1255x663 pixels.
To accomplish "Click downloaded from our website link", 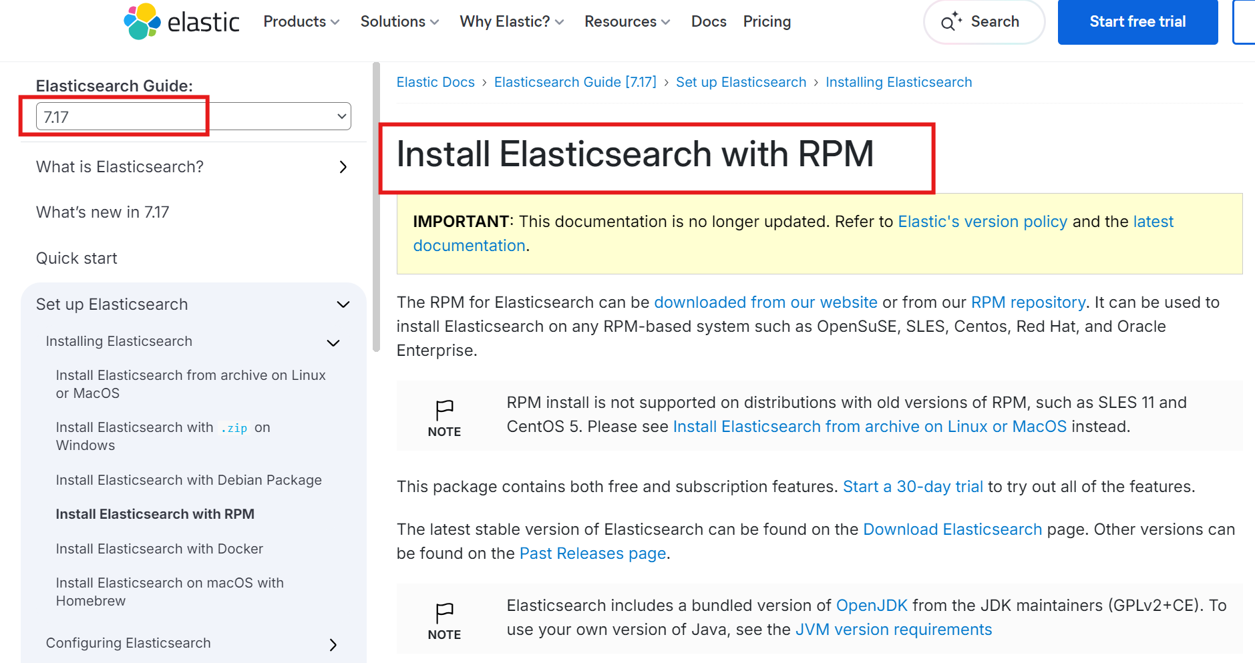I will point(765,302).
